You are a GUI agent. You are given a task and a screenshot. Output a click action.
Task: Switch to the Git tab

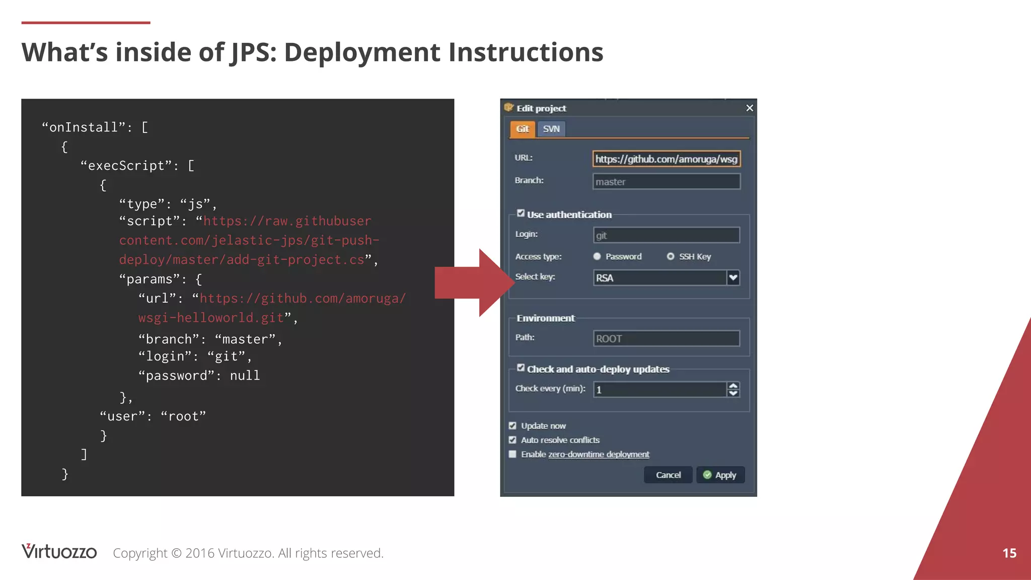click(x=522, y=129)
